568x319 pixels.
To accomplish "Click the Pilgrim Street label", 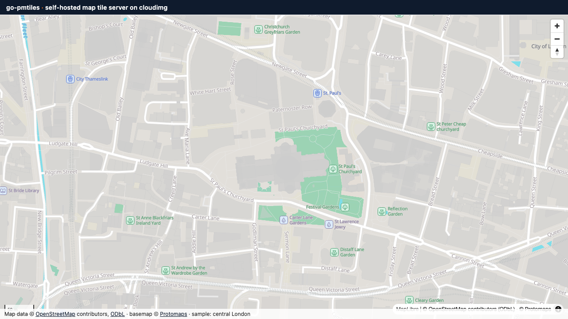I will tap(61, 172).
